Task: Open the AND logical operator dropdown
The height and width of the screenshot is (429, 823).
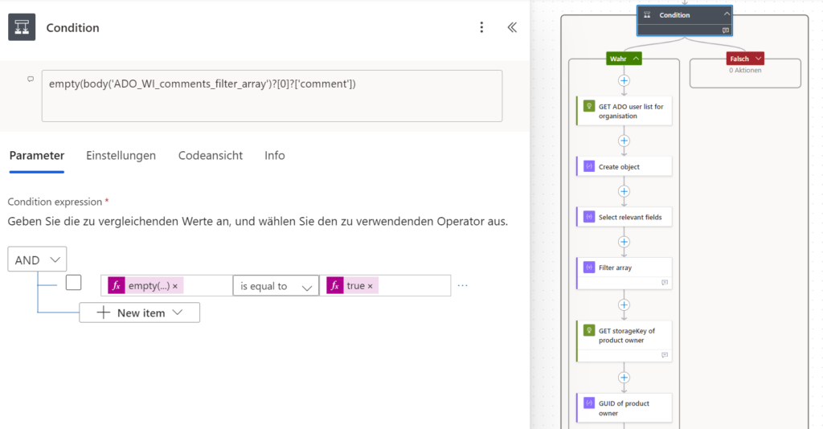Action: (37, 259)
